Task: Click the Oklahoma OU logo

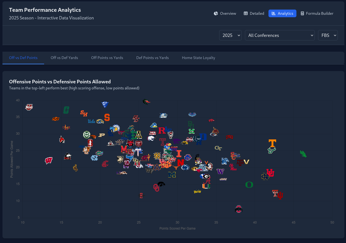Action: tap(156, 188)
